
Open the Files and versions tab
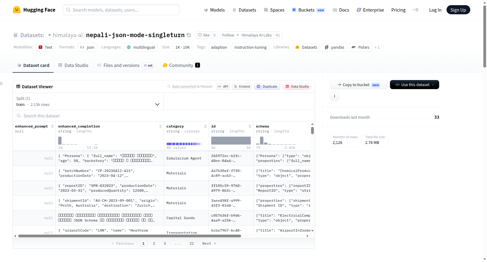pyautogui.click(x=125, y=65)
